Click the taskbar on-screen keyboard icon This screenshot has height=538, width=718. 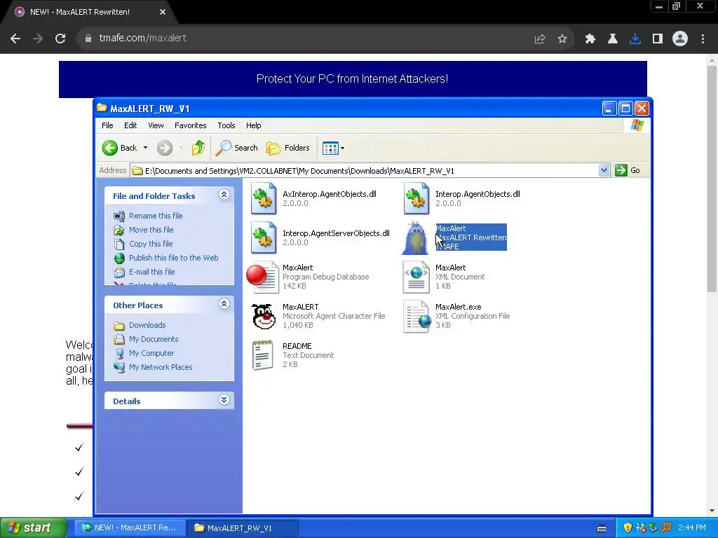(602, 528)
